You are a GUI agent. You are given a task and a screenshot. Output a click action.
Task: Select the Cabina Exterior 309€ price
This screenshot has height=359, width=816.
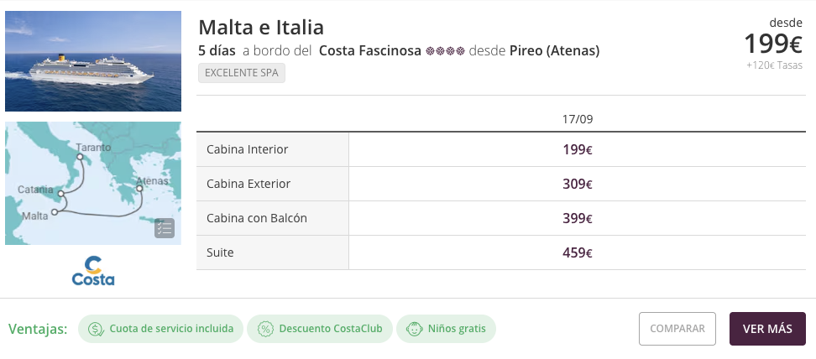pyautogui.click(x=577, y=185)
